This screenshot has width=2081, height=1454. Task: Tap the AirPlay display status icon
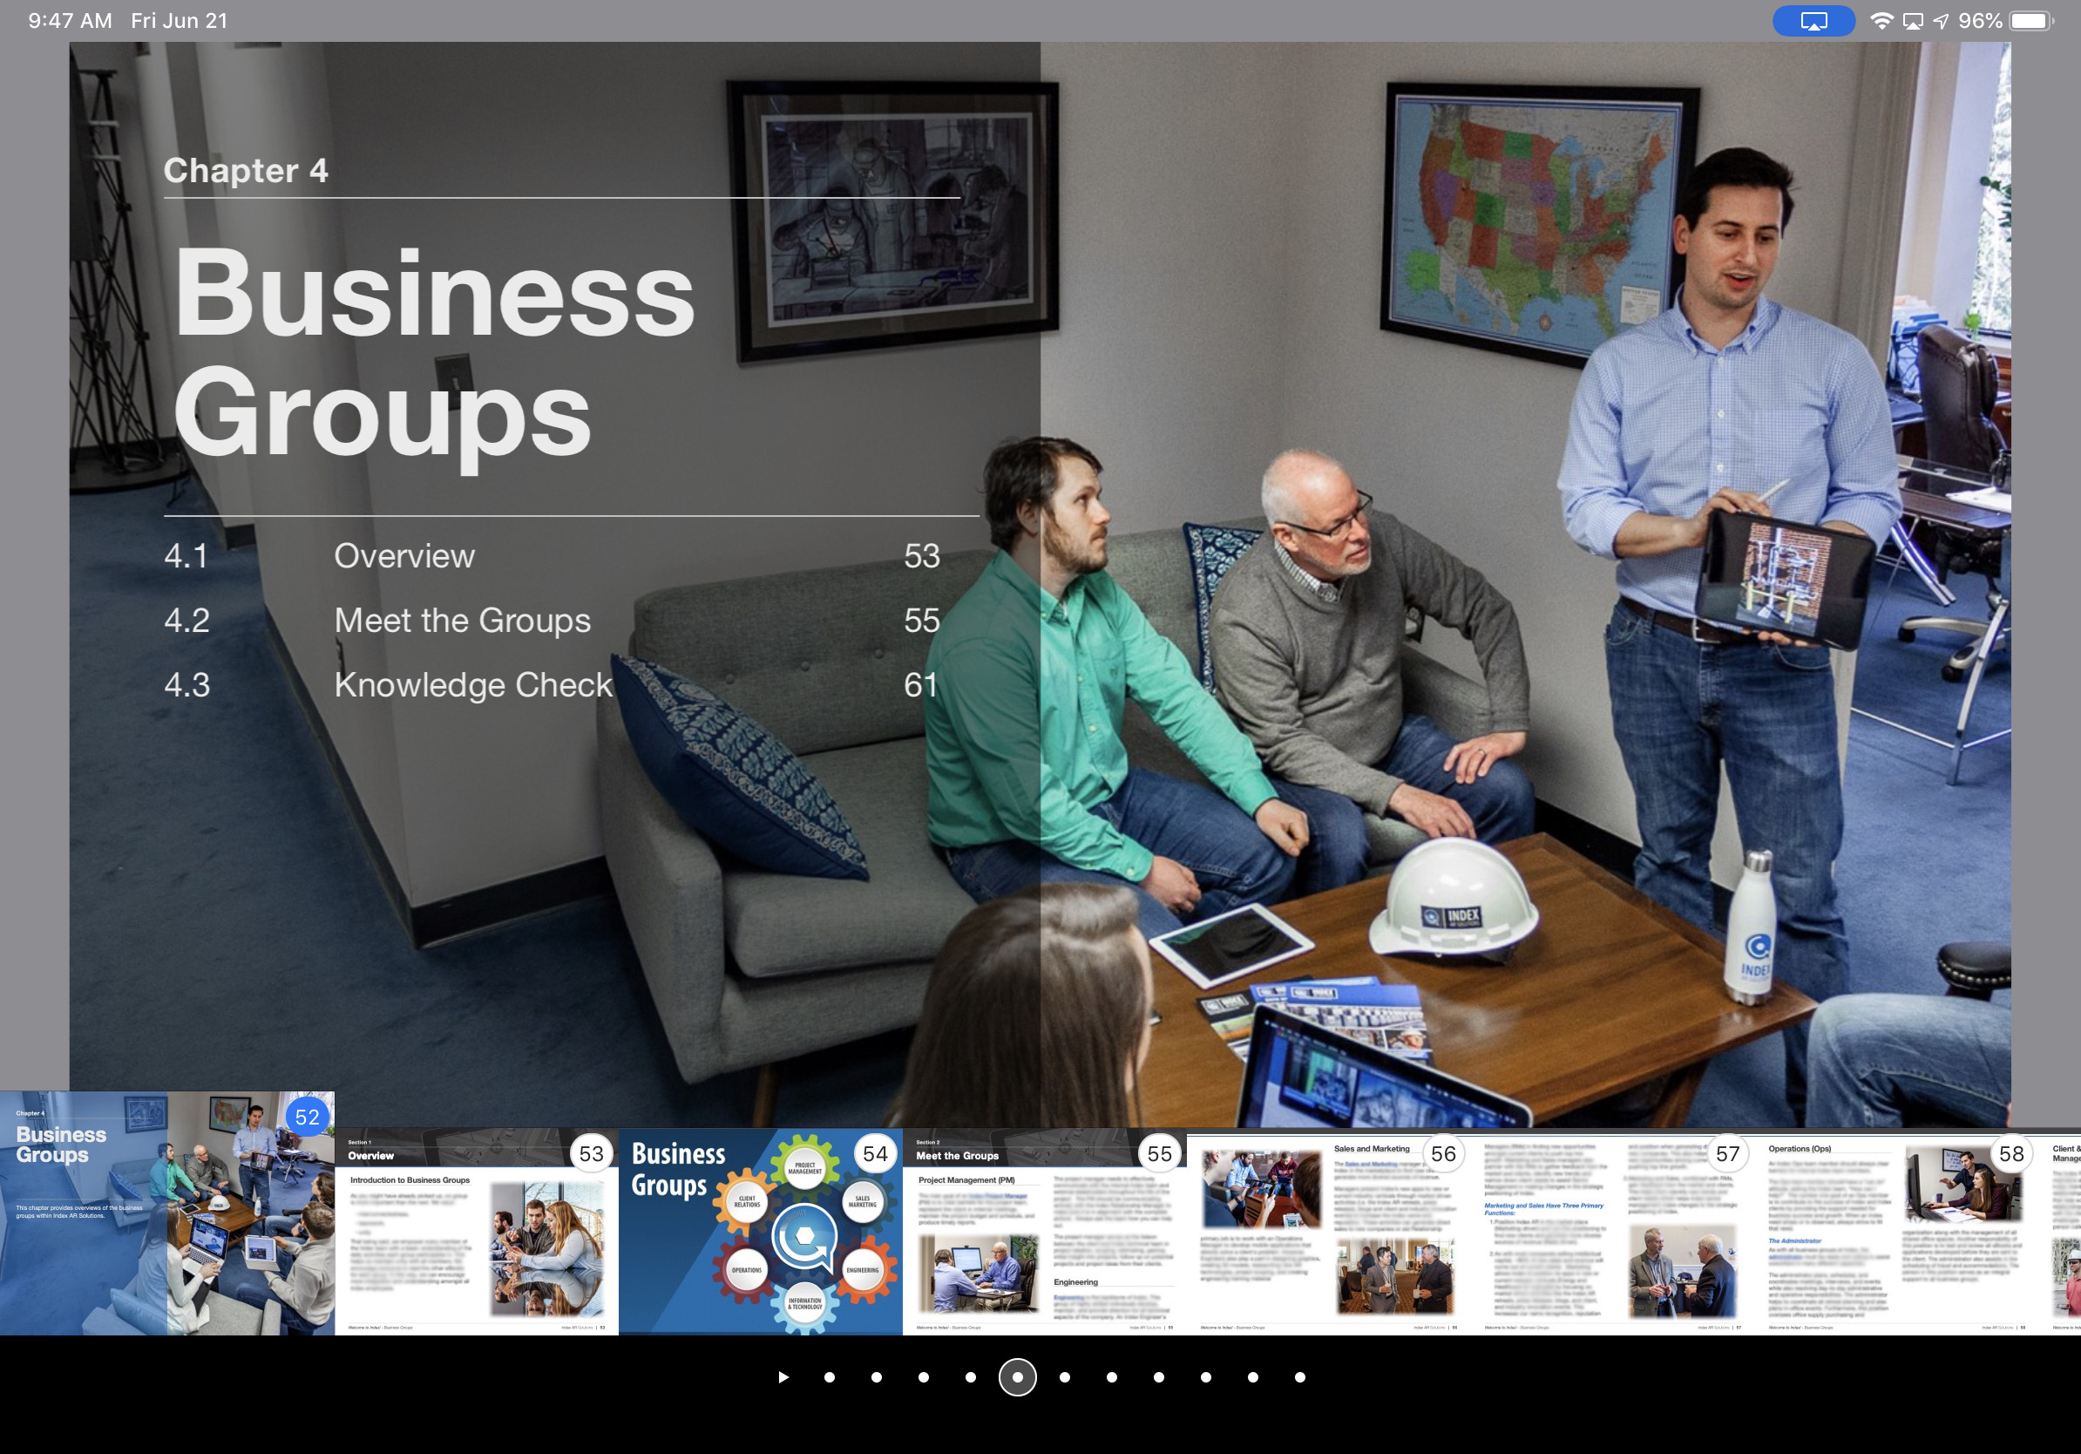pos(1913,21)
